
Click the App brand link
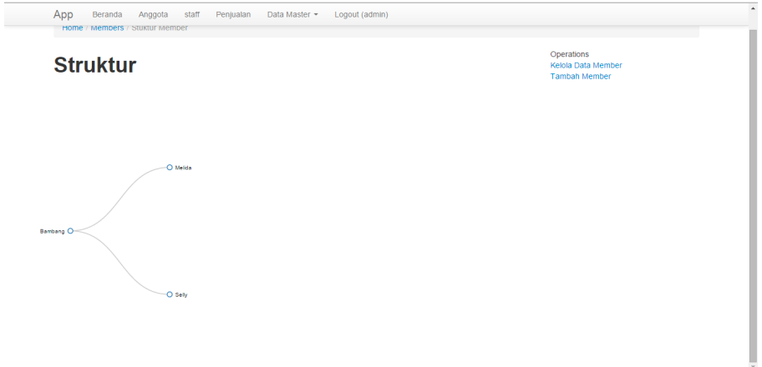pos(63,14)
